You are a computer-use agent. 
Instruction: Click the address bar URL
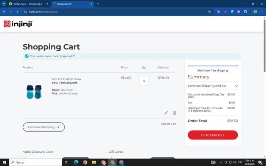click(44, 12)
